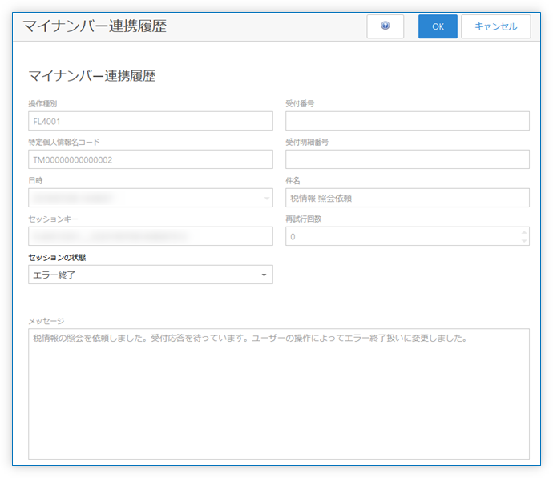Click the マイナンバー連携履歴 section heading

coord(92,76)
